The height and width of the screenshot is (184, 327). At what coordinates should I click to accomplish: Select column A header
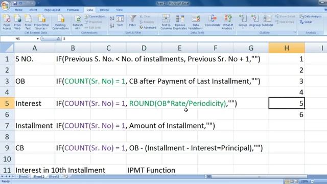pos(35,48)
